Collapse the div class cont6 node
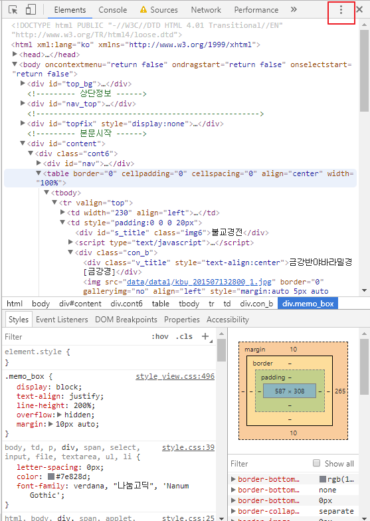The image size is (370, 521). [x=31, y=153]
